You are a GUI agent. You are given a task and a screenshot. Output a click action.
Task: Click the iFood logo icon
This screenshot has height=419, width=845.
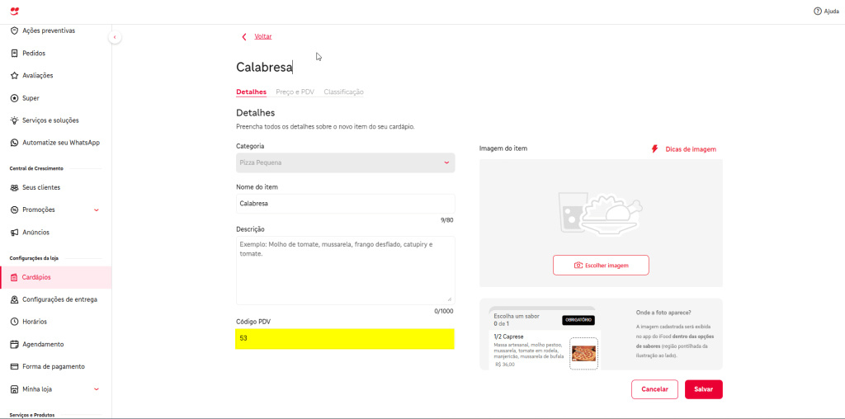[x=14, y=11]
